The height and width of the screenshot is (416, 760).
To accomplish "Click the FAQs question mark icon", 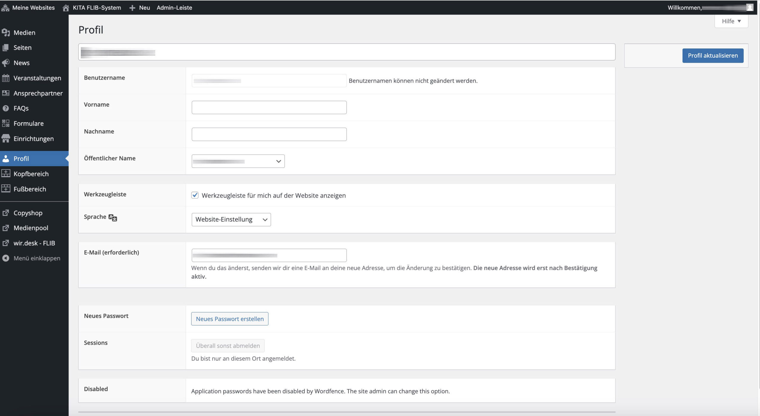I will pyautogui.click(x=6, y=108).
